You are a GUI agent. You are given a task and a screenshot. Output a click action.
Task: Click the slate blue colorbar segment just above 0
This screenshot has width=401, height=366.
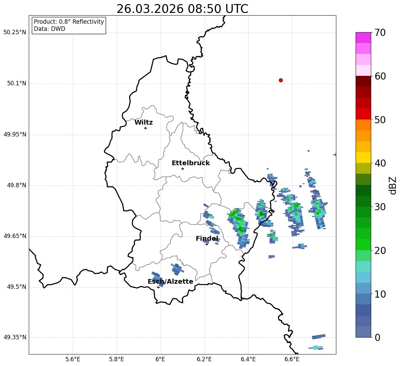363,332
